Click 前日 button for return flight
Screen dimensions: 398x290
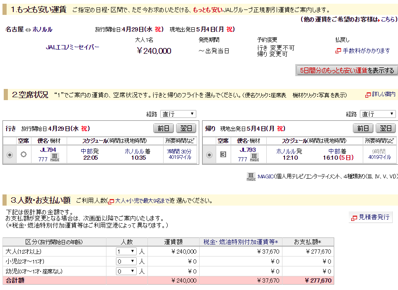tap(363, 128)
